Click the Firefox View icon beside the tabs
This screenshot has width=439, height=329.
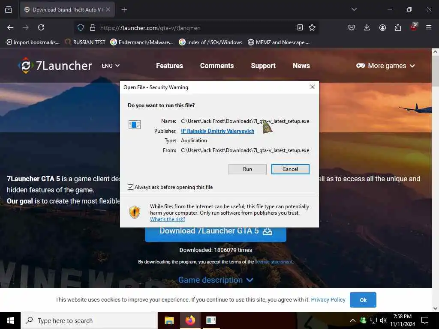coord(9,10)
